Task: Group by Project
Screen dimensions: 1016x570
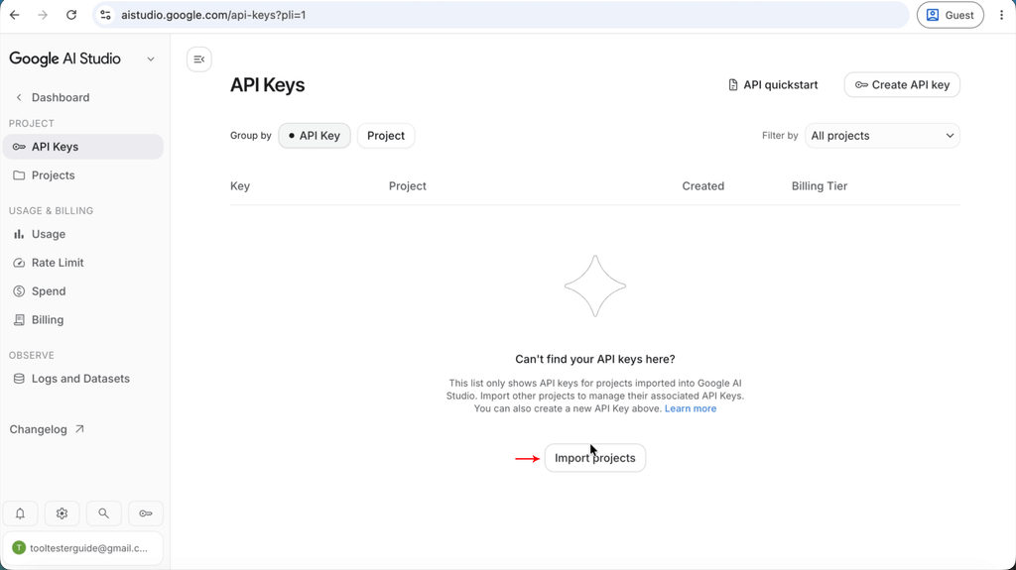Action: click(x=386, y=136)
